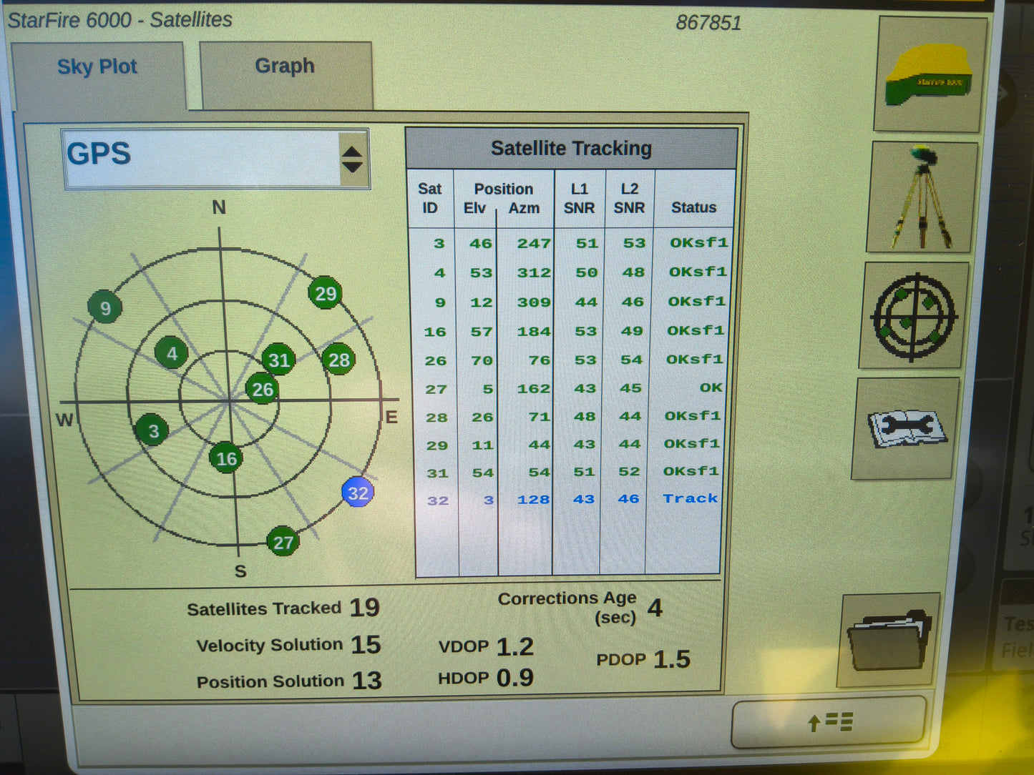Switch to the Graph tab
The width and height of the screenshot is (1034, 775).
284,66
